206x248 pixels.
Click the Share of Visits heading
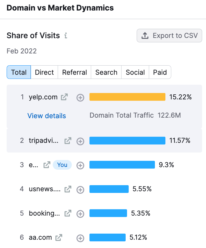[x=33, y=35]
